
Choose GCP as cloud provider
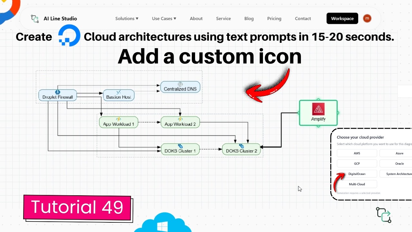pyautogui.click(x=357, y=163)
